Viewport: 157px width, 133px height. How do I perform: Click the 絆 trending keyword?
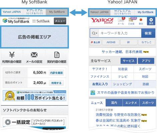(x=129, y=42)
